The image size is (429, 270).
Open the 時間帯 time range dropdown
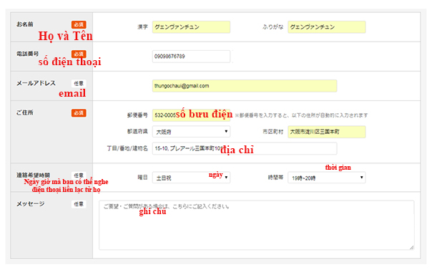[327, 178]
